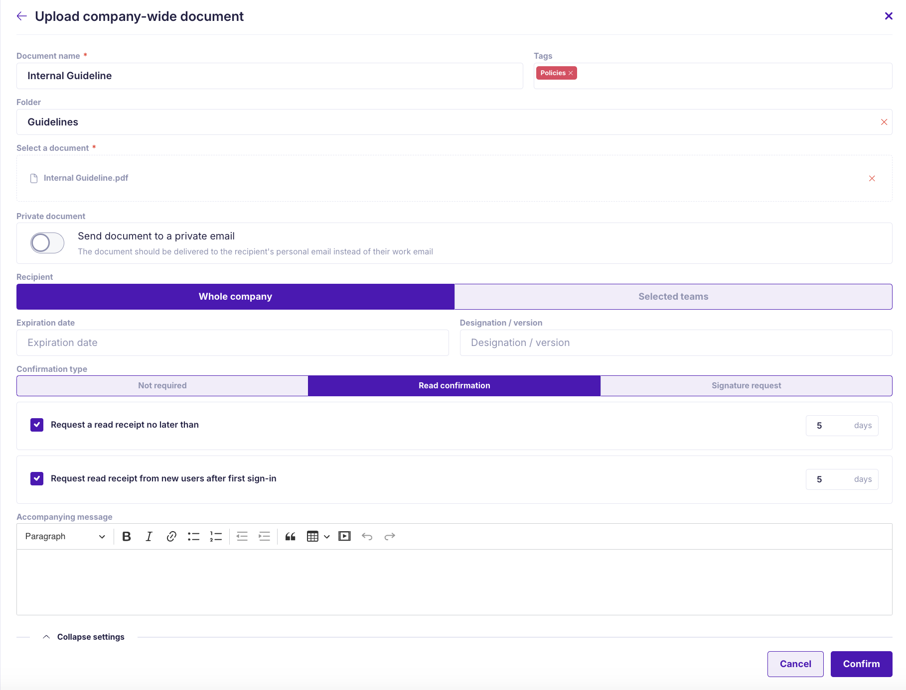Open the Paragraph style dropdown
This screenshot has width=906, height=690.
coord(65,536)
